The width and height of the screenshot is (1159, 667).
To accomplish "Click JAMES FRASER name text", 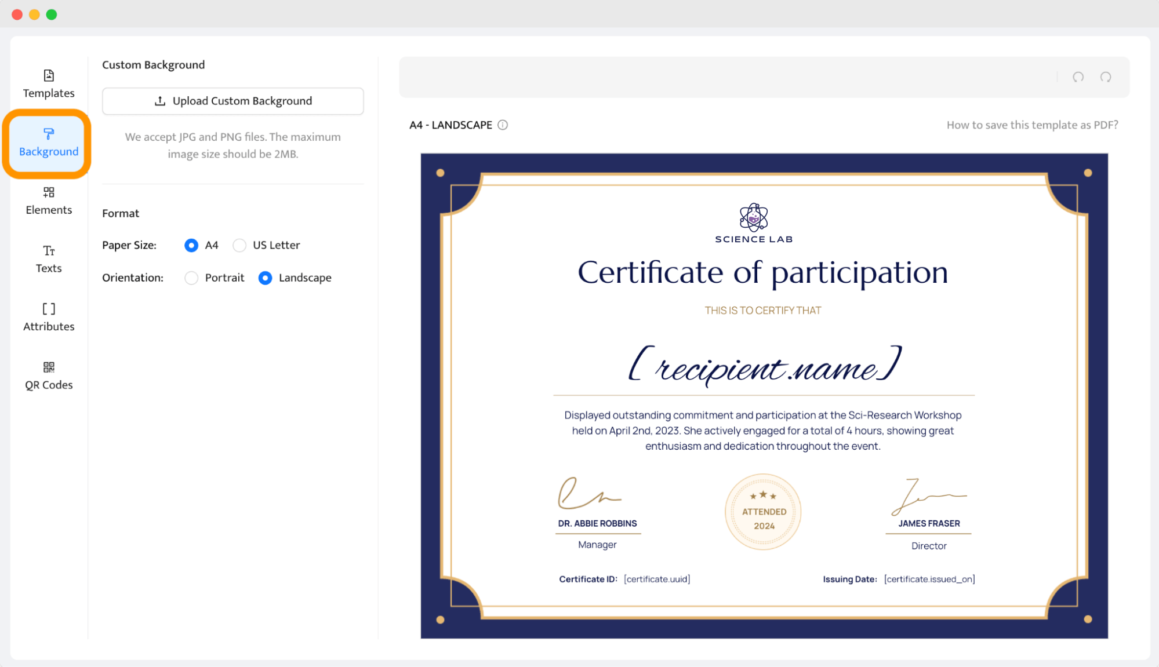I will coord(929,523).
